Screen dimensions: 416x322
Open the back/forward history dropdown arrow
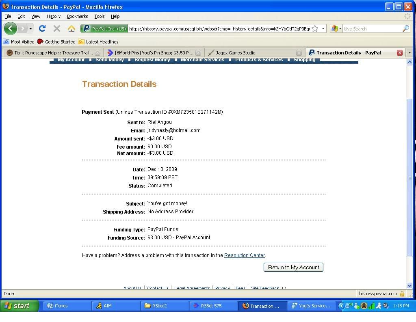[30, 28]
